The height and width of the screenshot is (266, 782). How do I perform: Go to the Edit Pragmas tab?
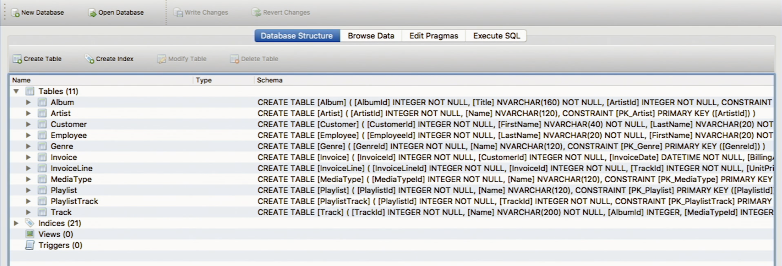[433, 36]
